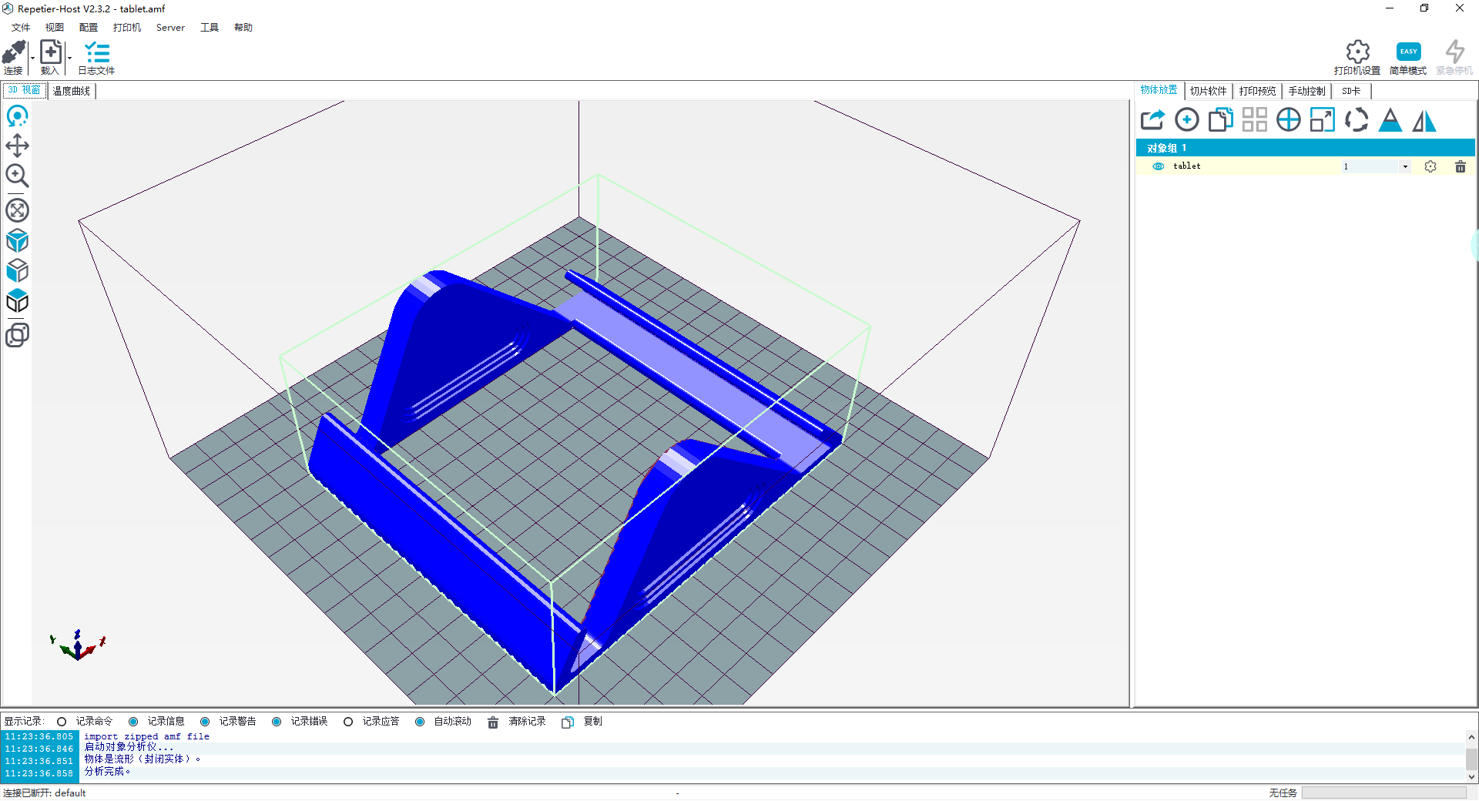Click the center object crosshair icon
Viewport: 1479px width, 801px height.
(1288, 119)
